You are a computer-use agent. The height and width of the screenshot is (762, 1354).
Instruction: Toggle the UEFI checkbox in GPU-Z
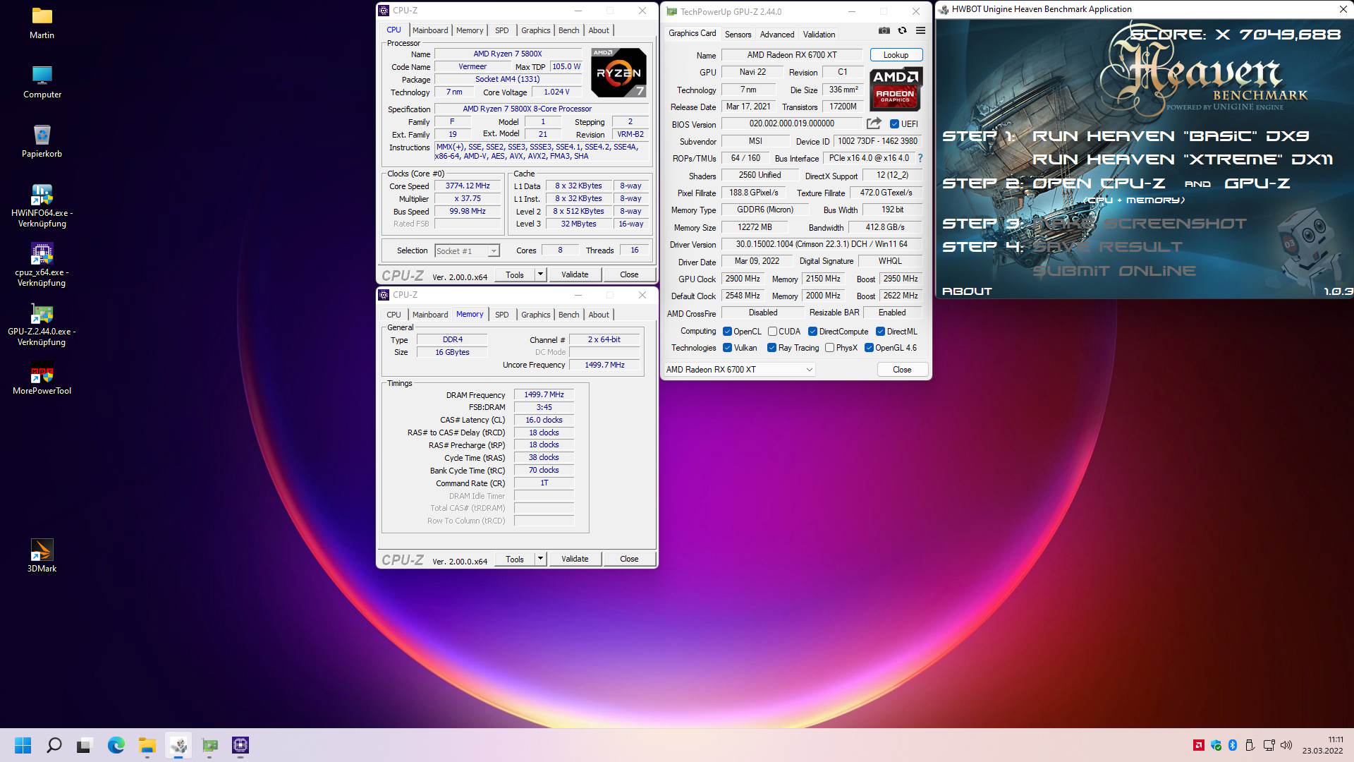tap(894, 124)
